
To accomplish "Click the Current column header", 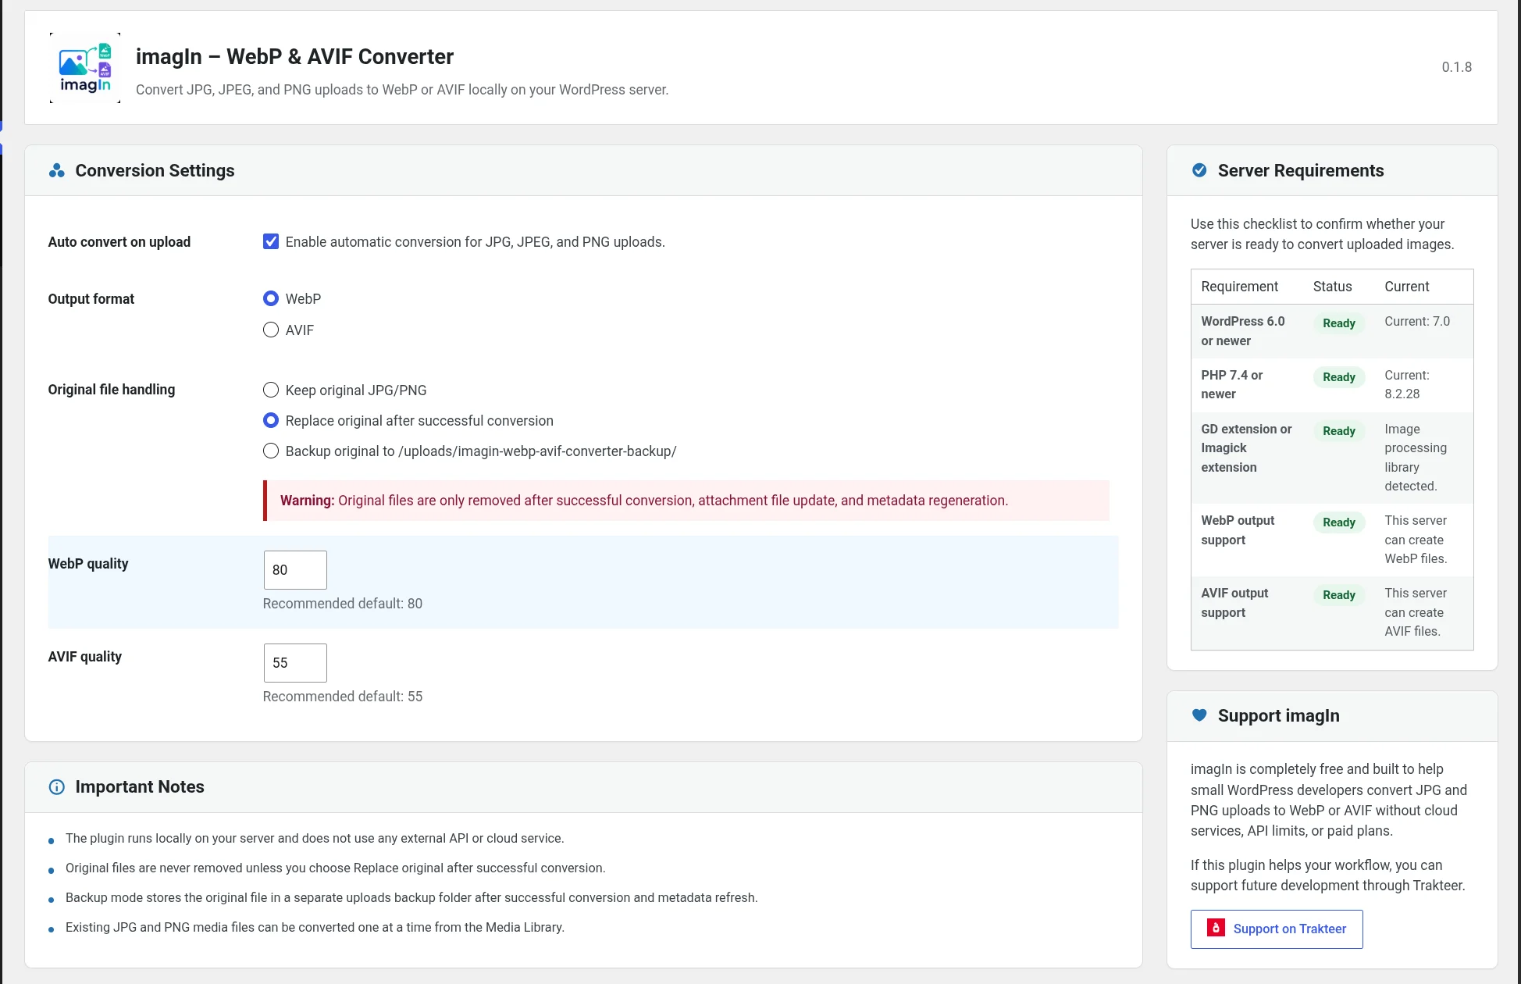I will click(1407, 287).
